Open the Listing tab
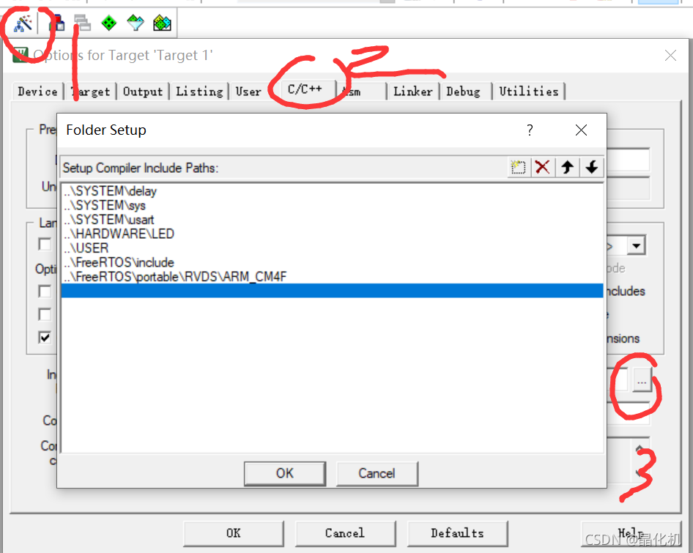Viewport: 693px width, 553px height. pyautogui.click(x=199, y=92)
